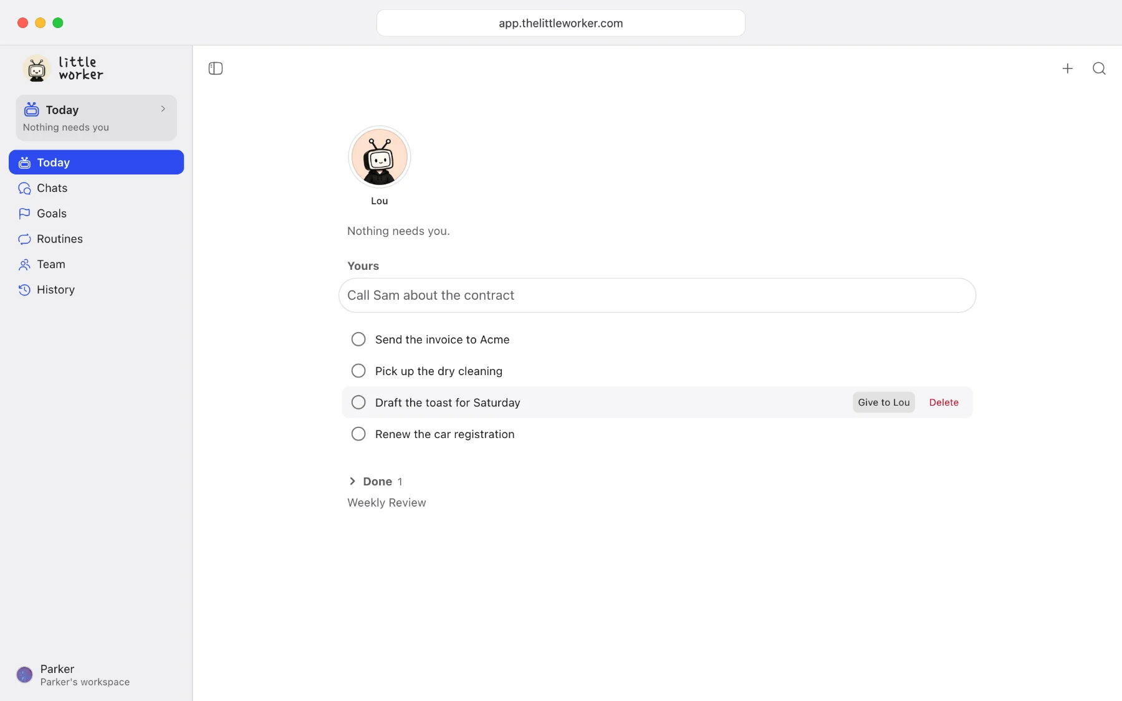The width and height of the screenshot is (1122, 701).
Task: Click Lou's avatar picture
Action: tap(380, 157)
